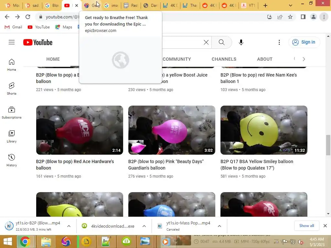The height and width of the screenshot is (248, 331).
Task: Click Show all downloads button
Action: pos(306,226)
